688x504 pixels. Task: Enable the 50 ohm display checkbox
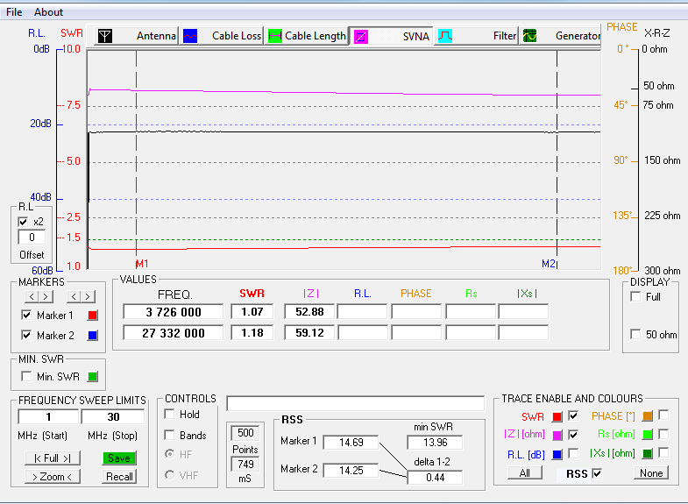pyautogui.click(x=635, y=334)
